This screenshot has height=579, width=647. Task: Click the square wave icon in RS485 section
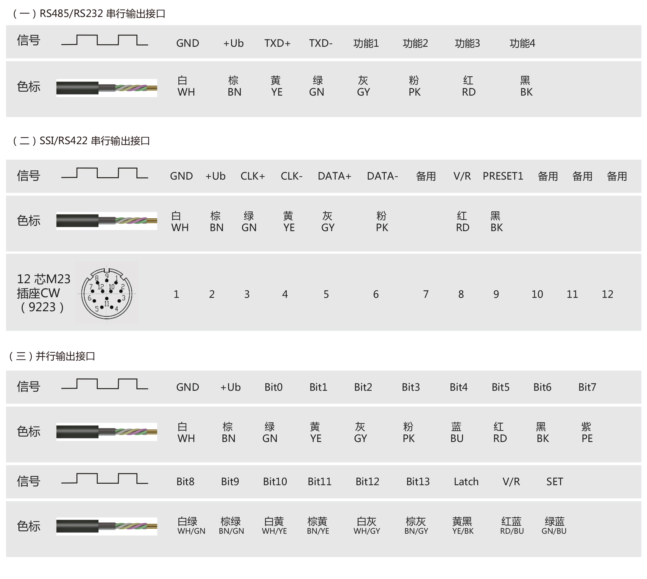[x=105, y=40]
